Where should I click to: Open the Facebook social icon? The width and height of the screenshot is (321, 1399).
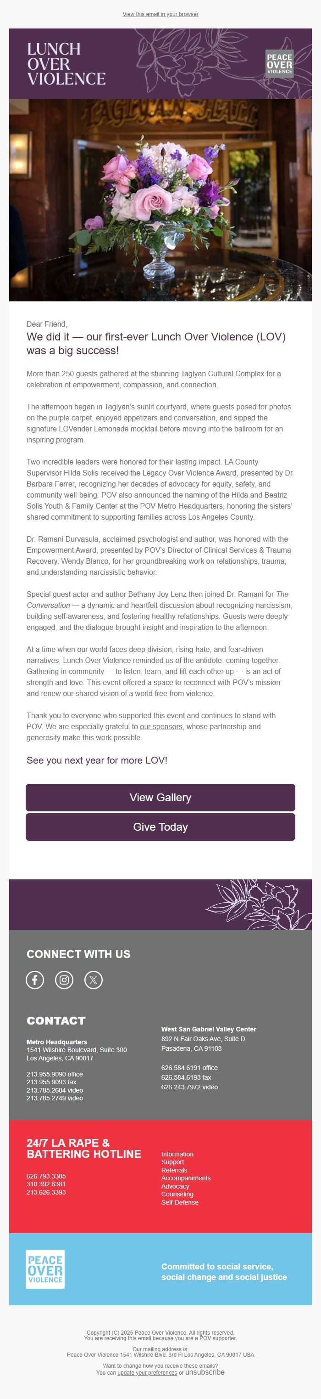point(35,980)
